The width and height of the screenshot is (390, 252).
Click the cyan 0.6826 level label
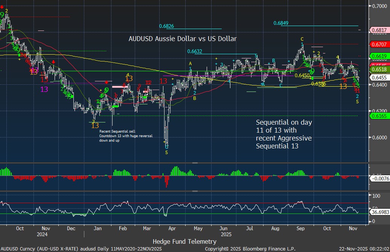pyautogui.click(x=166, y=26)
